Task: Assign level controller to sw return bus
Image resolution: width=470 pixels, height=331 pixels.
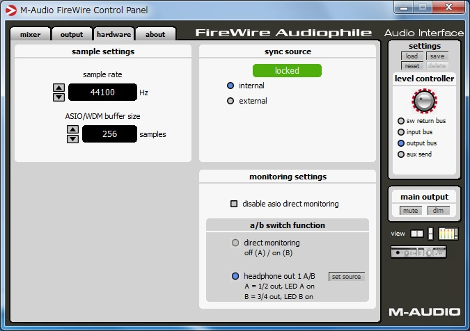Action: [x=401, y=121]
